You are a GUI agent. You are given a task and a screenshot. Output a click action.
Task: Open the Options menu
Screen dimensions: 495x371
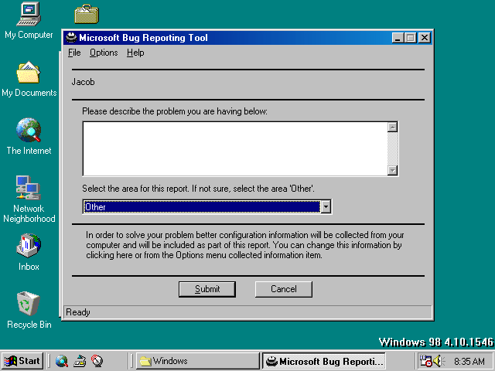click(x=104, y=53)
